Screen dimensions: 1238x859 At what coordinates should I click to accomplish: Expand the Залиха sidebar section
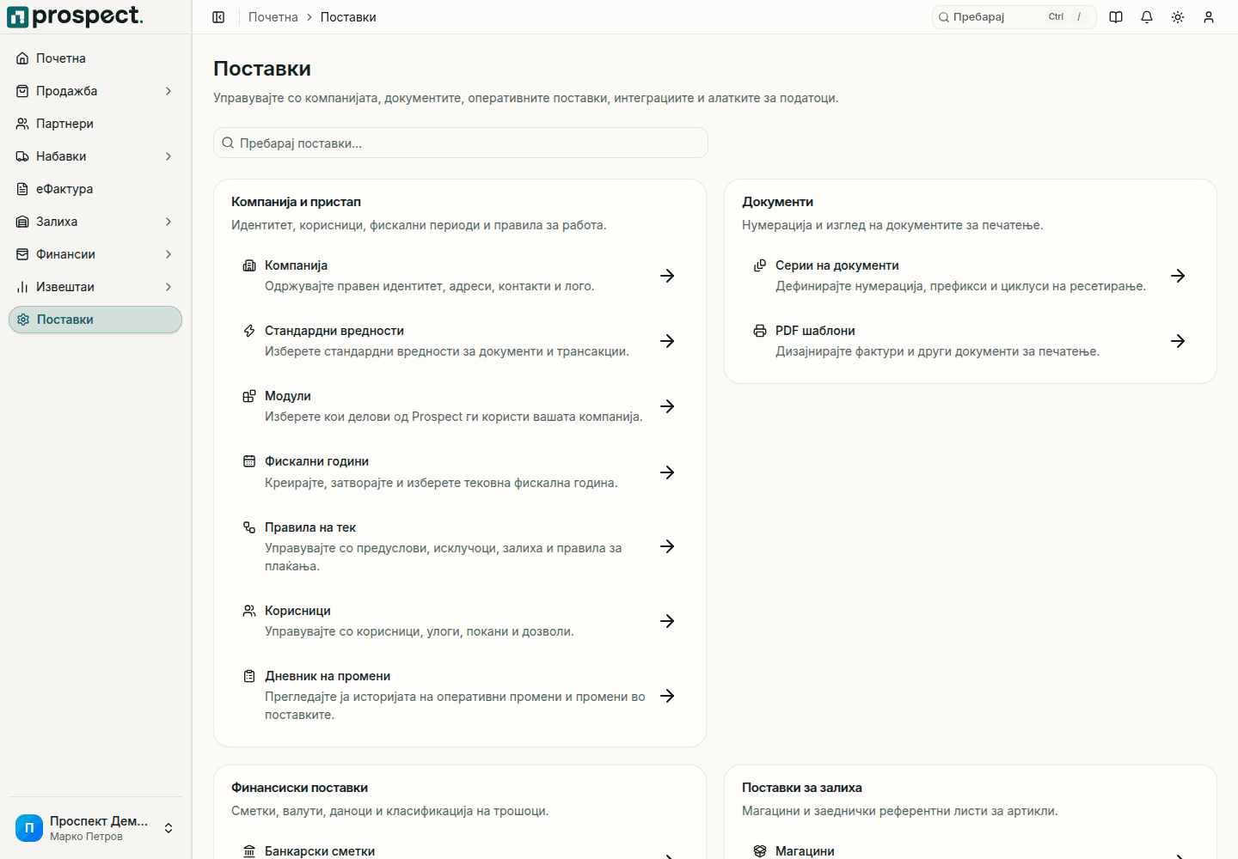[95, 222]
